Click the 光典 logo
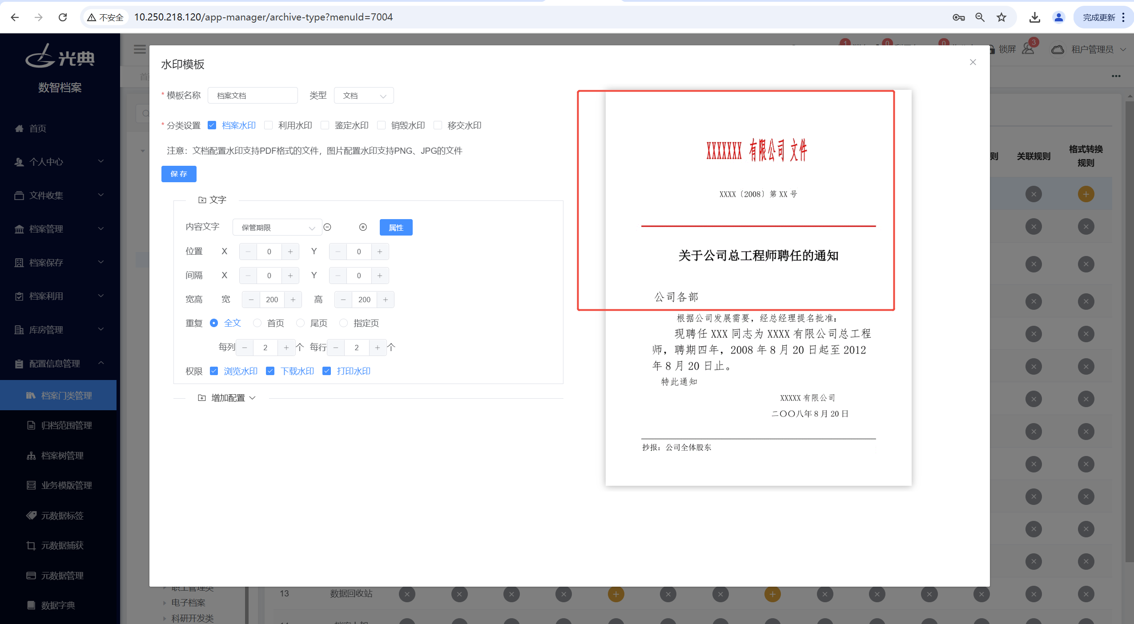Viewport: 1134px width, 624px height. pos(60,56)
